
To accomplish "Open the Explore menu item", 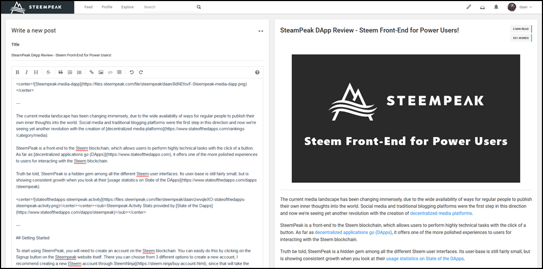I will point(127,7).
